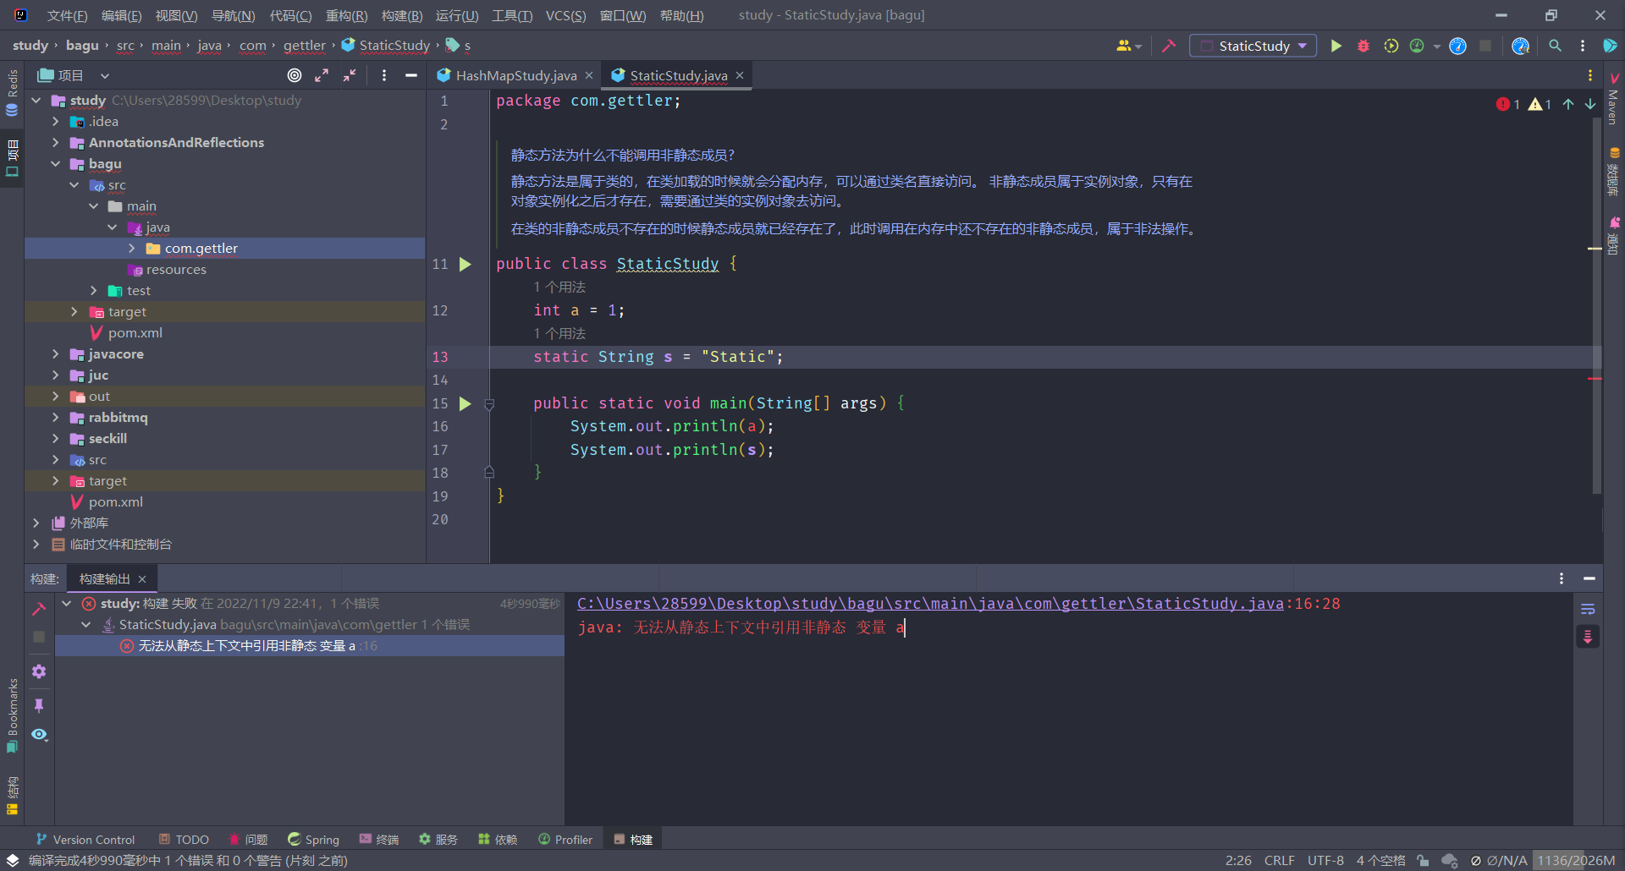Expand the javacore module folder
Image resolution: width=1625 pixels, height=871 pixels.
(x=56, y=353)
